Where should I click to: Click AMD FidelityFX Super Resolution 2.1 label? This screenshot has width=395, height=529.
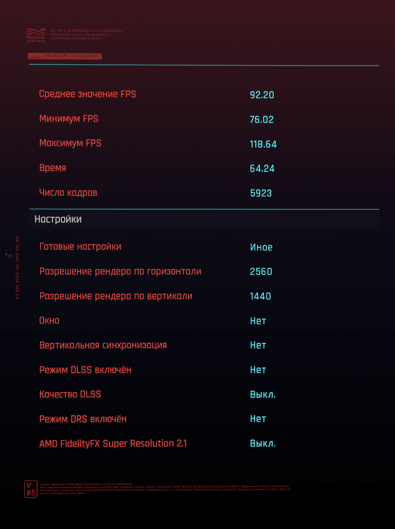point(113,444)
